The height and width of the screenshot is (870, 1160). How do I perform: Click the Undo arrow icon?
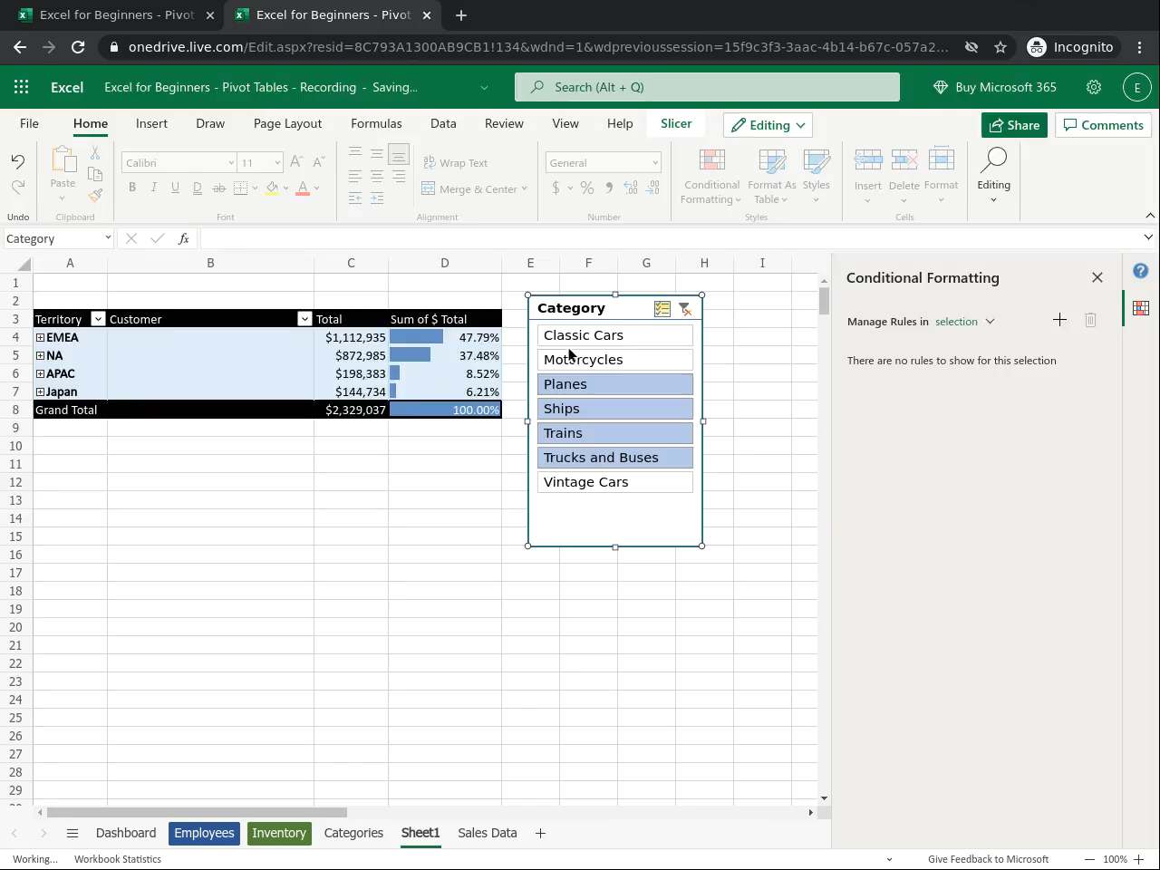[18, 161]
